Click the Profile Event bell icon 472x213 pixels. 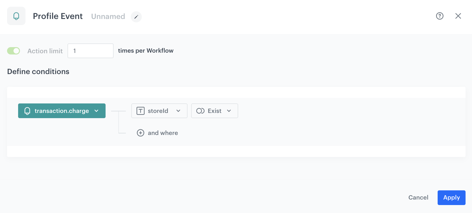point(16,16)
